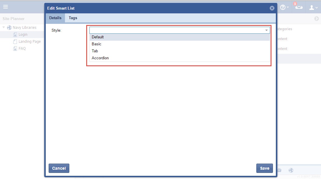Pick the Tab style option
This screenshot has height=179, width=321.
(x=95, y=51)
